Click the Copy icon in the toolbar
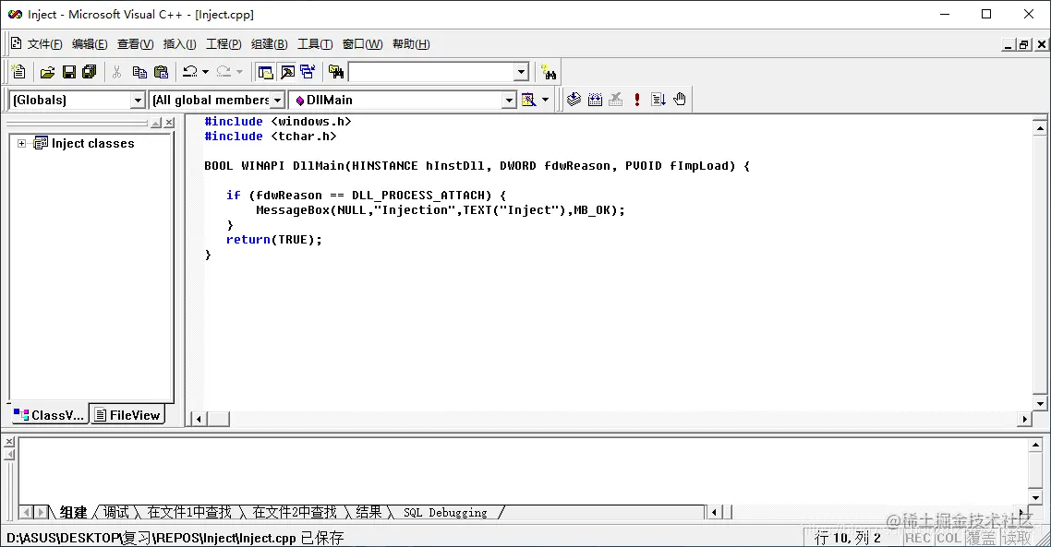 point(139,72)
